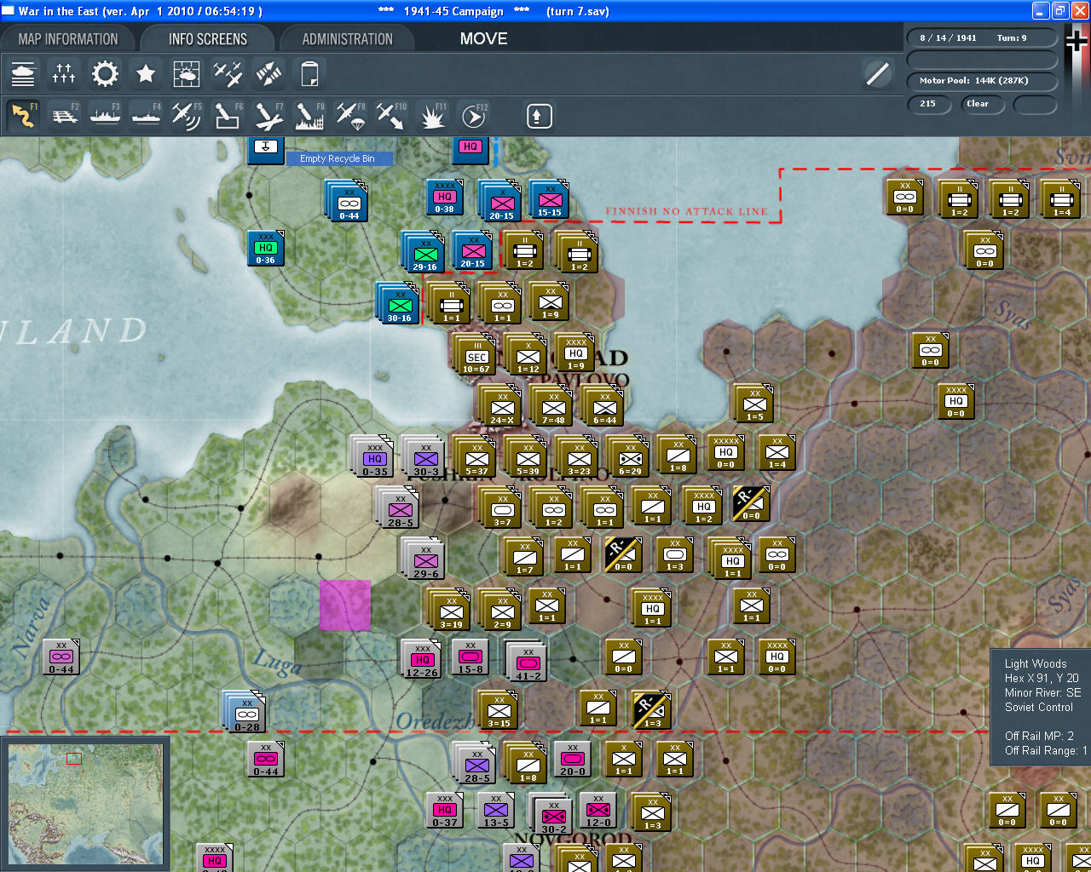Select amphibious transport mode (F4)
1091x872 pixels.
tap(145, 115)
